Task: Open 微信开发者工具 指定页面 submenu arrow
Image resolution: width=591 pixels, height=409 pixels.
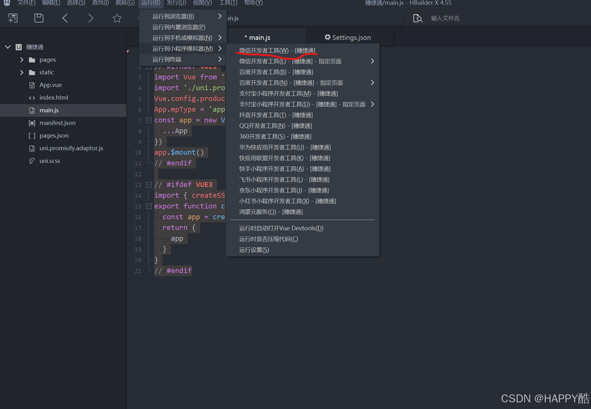Action: point(373,61)
